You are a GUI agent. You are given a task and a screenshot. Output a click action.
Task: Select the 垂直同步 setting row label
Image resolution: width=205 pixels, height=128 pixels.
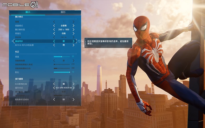[x=19, y=41]
